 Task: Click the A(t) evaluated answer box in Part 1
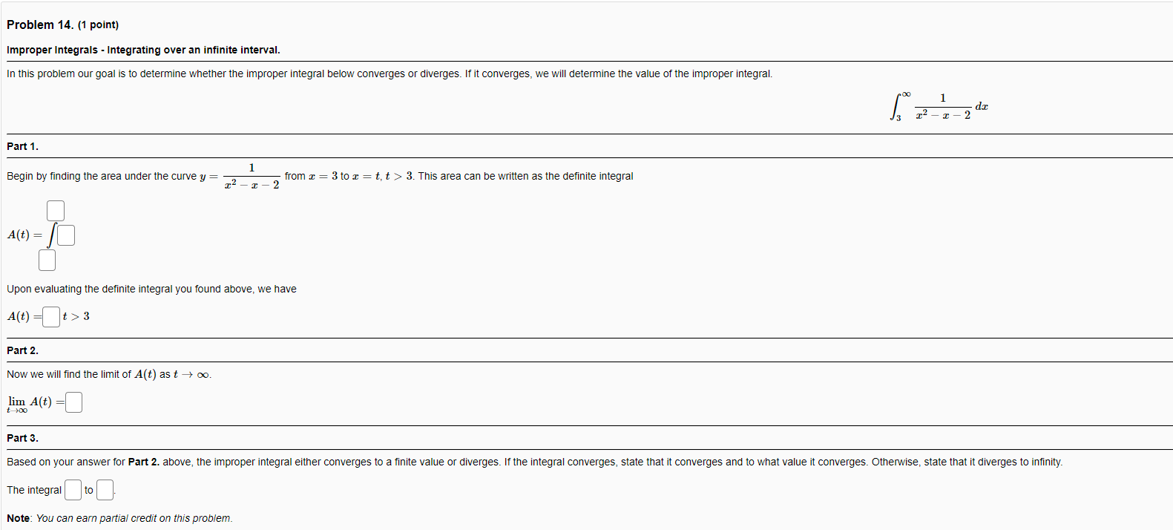tap(50, 315)
